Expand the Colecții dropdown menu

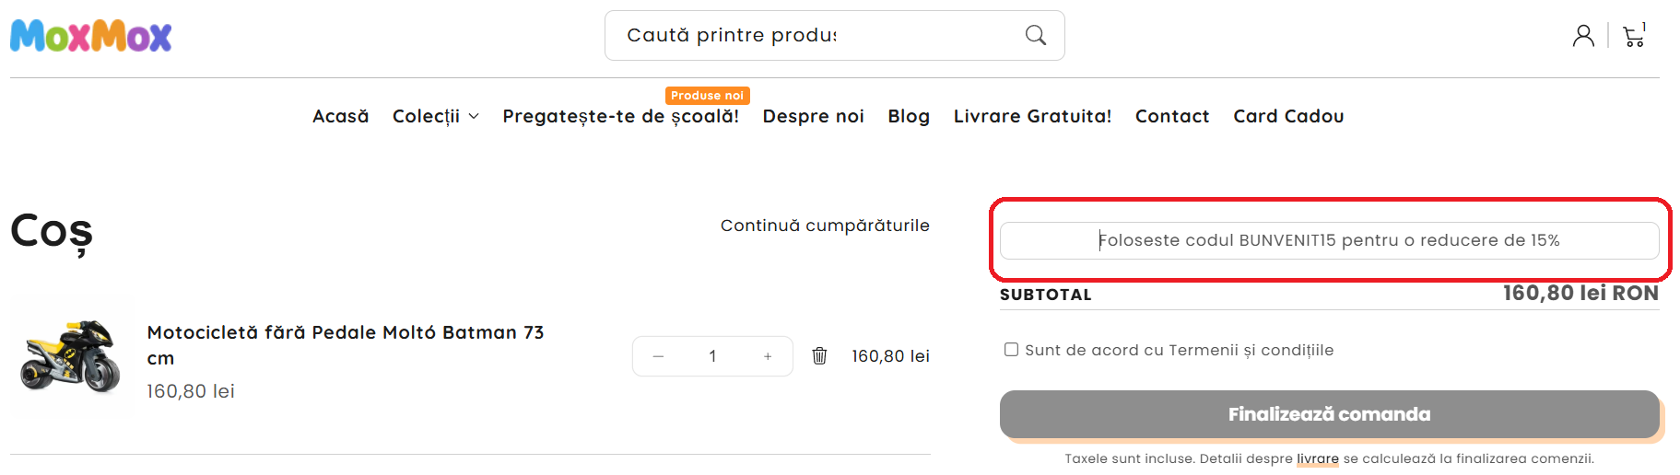(x=435, y=116)
